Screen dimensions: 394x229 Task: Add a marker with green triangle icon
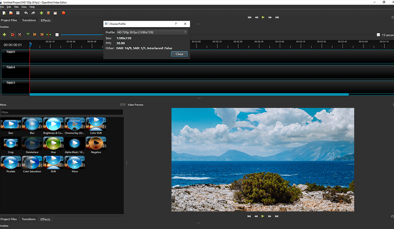[x=28, y=35]
